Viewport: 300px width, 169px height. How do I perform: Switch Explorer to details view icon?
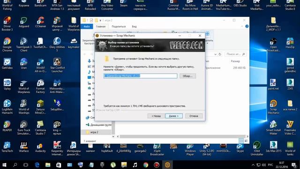[x=241, y=141]
